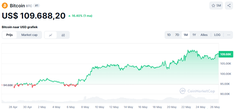Set chart range to 7D
This screenshot has height=109, width=234.
tap(177, 35)
